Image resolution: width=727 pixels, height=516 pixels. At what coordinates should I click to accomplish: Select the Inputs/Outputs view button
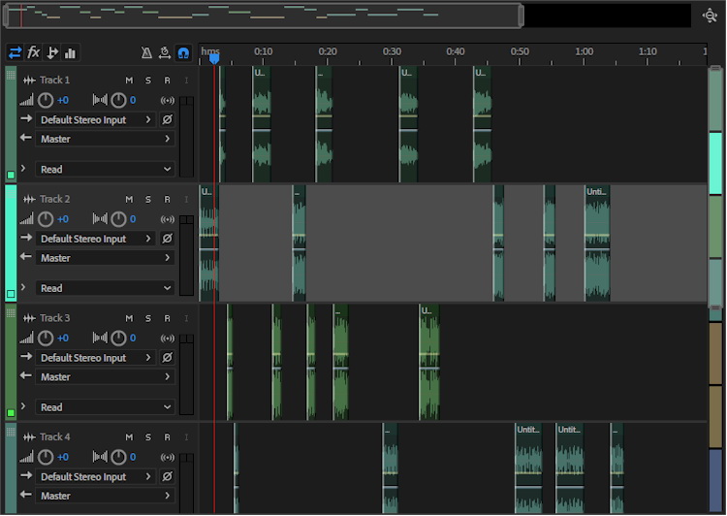[x=15, y=52]
